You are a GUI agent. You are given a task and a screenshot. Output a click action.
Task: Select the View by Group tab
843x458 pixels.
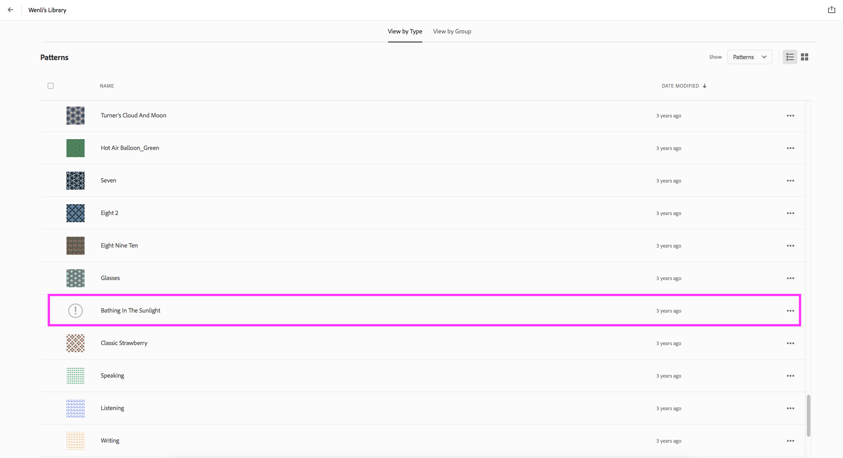click(x=452, y=31)
